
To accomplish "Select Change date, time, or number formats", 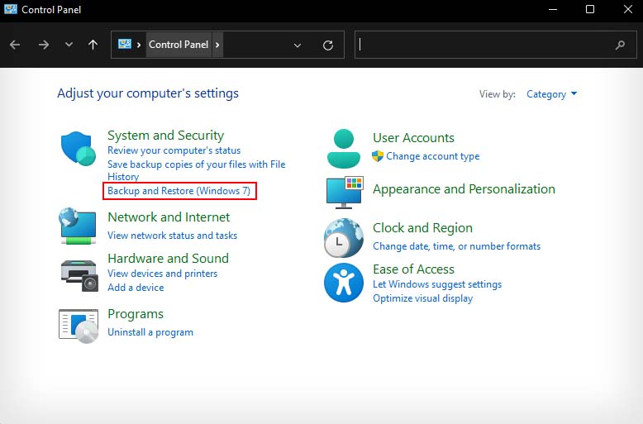I will 456,246.
